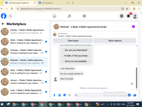The image size is (142, 107).
Task: Open the Friends icon in top navigation
Action: pyautogui.click(x=69, y=16)
